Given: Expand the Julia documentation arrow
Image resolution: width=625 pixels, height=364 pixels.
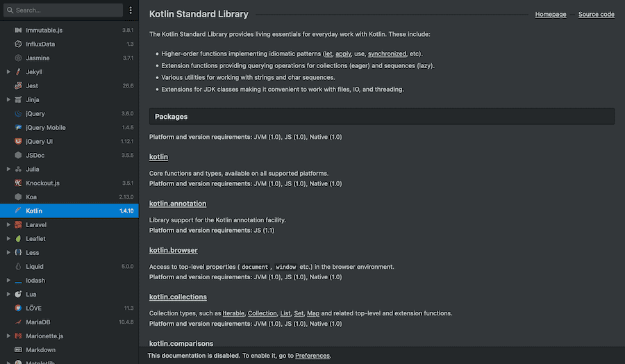Looking at the screenshot, I should tap(8, 169).
